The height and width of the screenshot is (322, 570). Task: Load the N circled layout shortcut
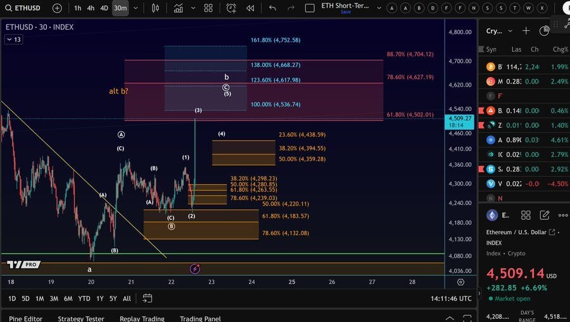tap(474, 8)
